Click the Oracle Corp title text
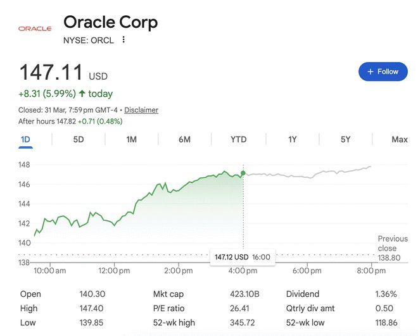The image size is (418, 336). tap(110, 23)
